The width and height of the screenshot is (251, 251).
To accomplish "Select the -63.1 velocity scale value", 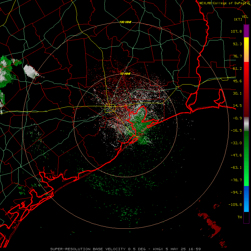I will tap(236, 168).
